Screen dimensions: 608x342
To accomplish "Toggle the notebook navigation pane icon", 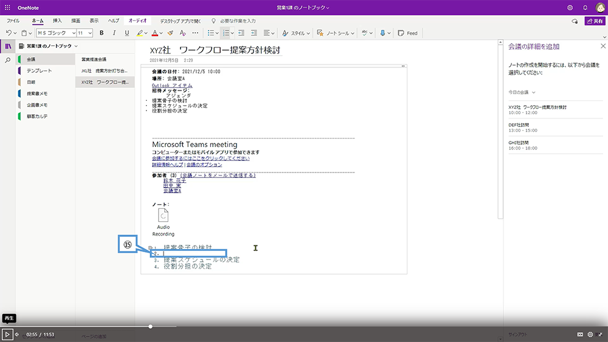I will 8,46.
